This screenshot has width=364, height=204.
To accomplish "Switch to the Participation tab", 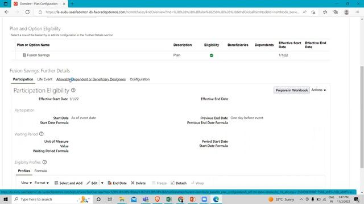I will click(x=23, y=79).
